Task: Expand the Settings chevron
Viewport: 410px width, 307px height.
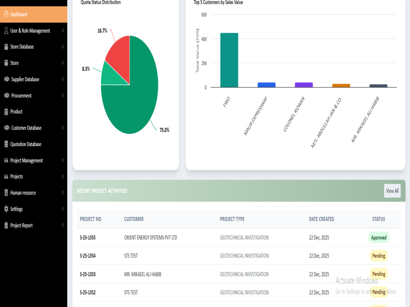Action: coord(63,209)
